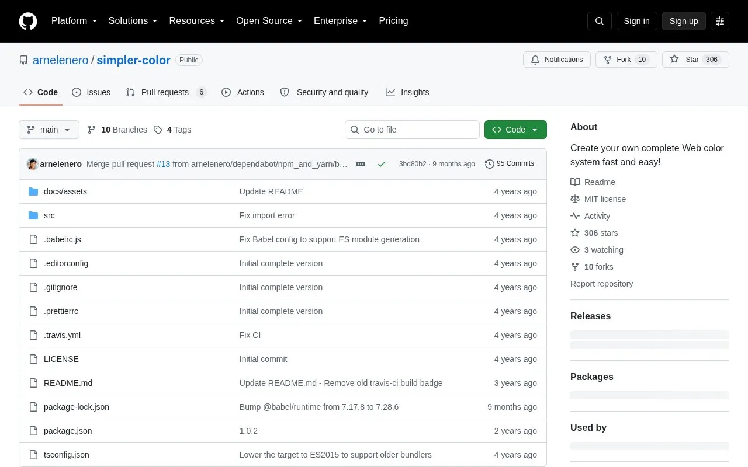
Task: Click the Report repository link
Action: 601,284
